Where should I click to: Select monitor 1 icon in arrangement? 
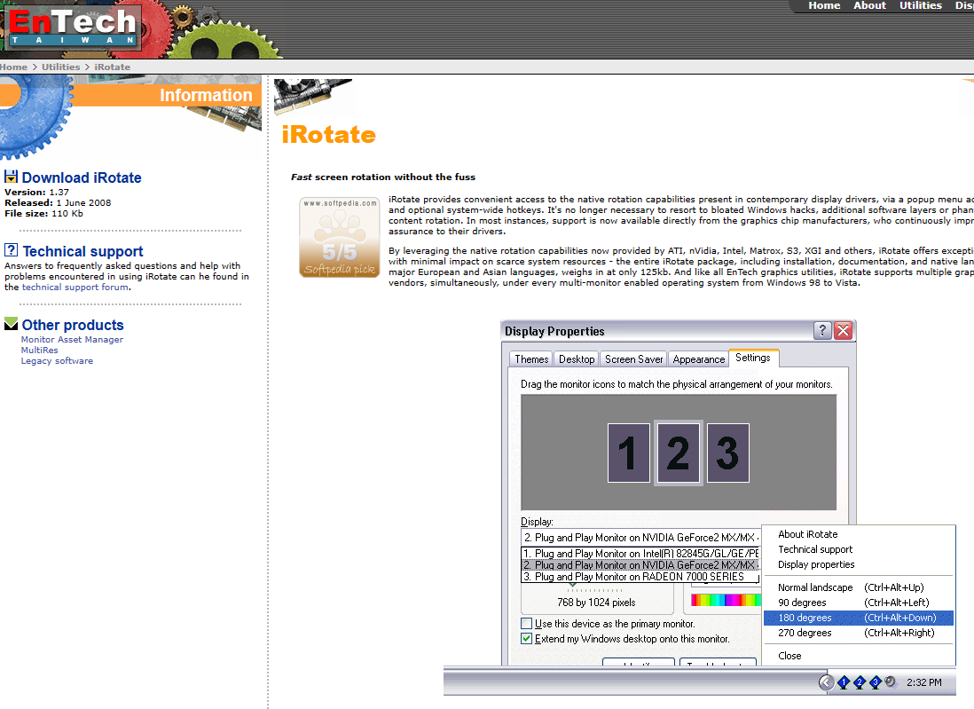point(629,453)
